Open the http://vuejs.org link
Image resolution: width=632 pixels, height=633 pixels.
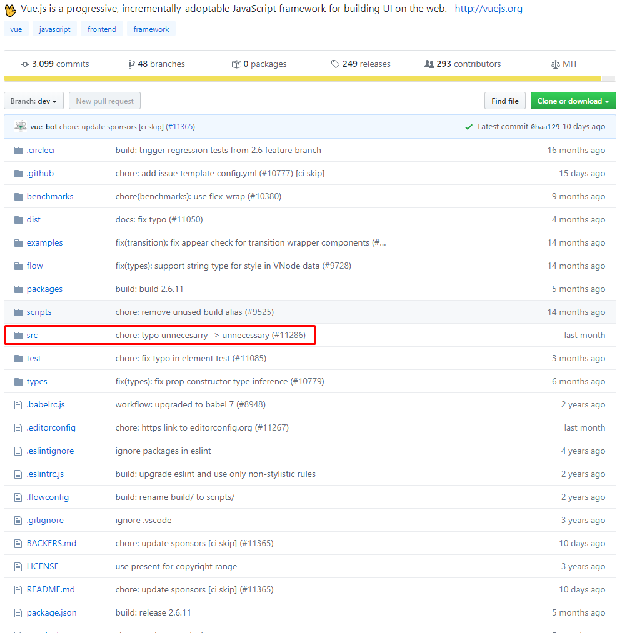pos(488,9)
